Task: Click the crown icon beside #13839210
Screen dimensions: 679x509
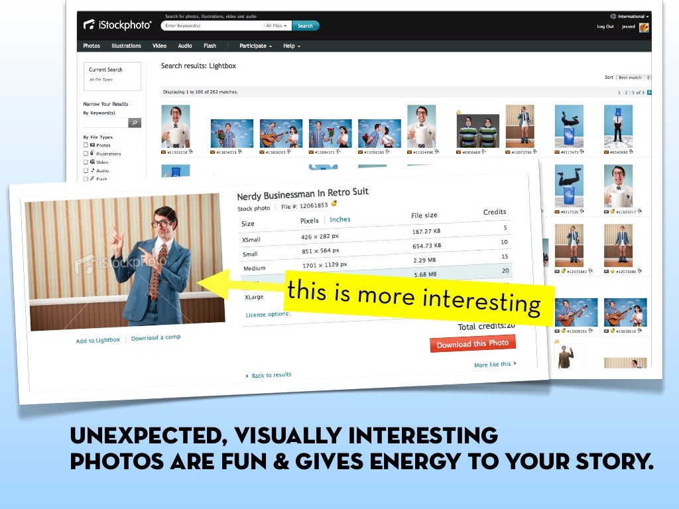Action: click(x=613, y=331)
